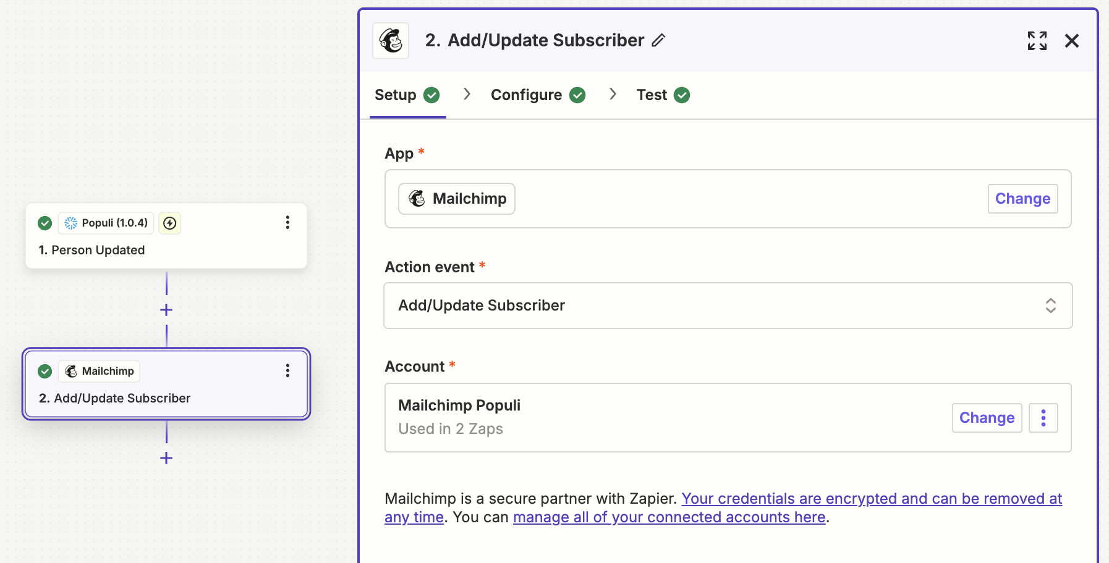
Task: Add a step after Mailchimp action
Action: tap(166, 458)
